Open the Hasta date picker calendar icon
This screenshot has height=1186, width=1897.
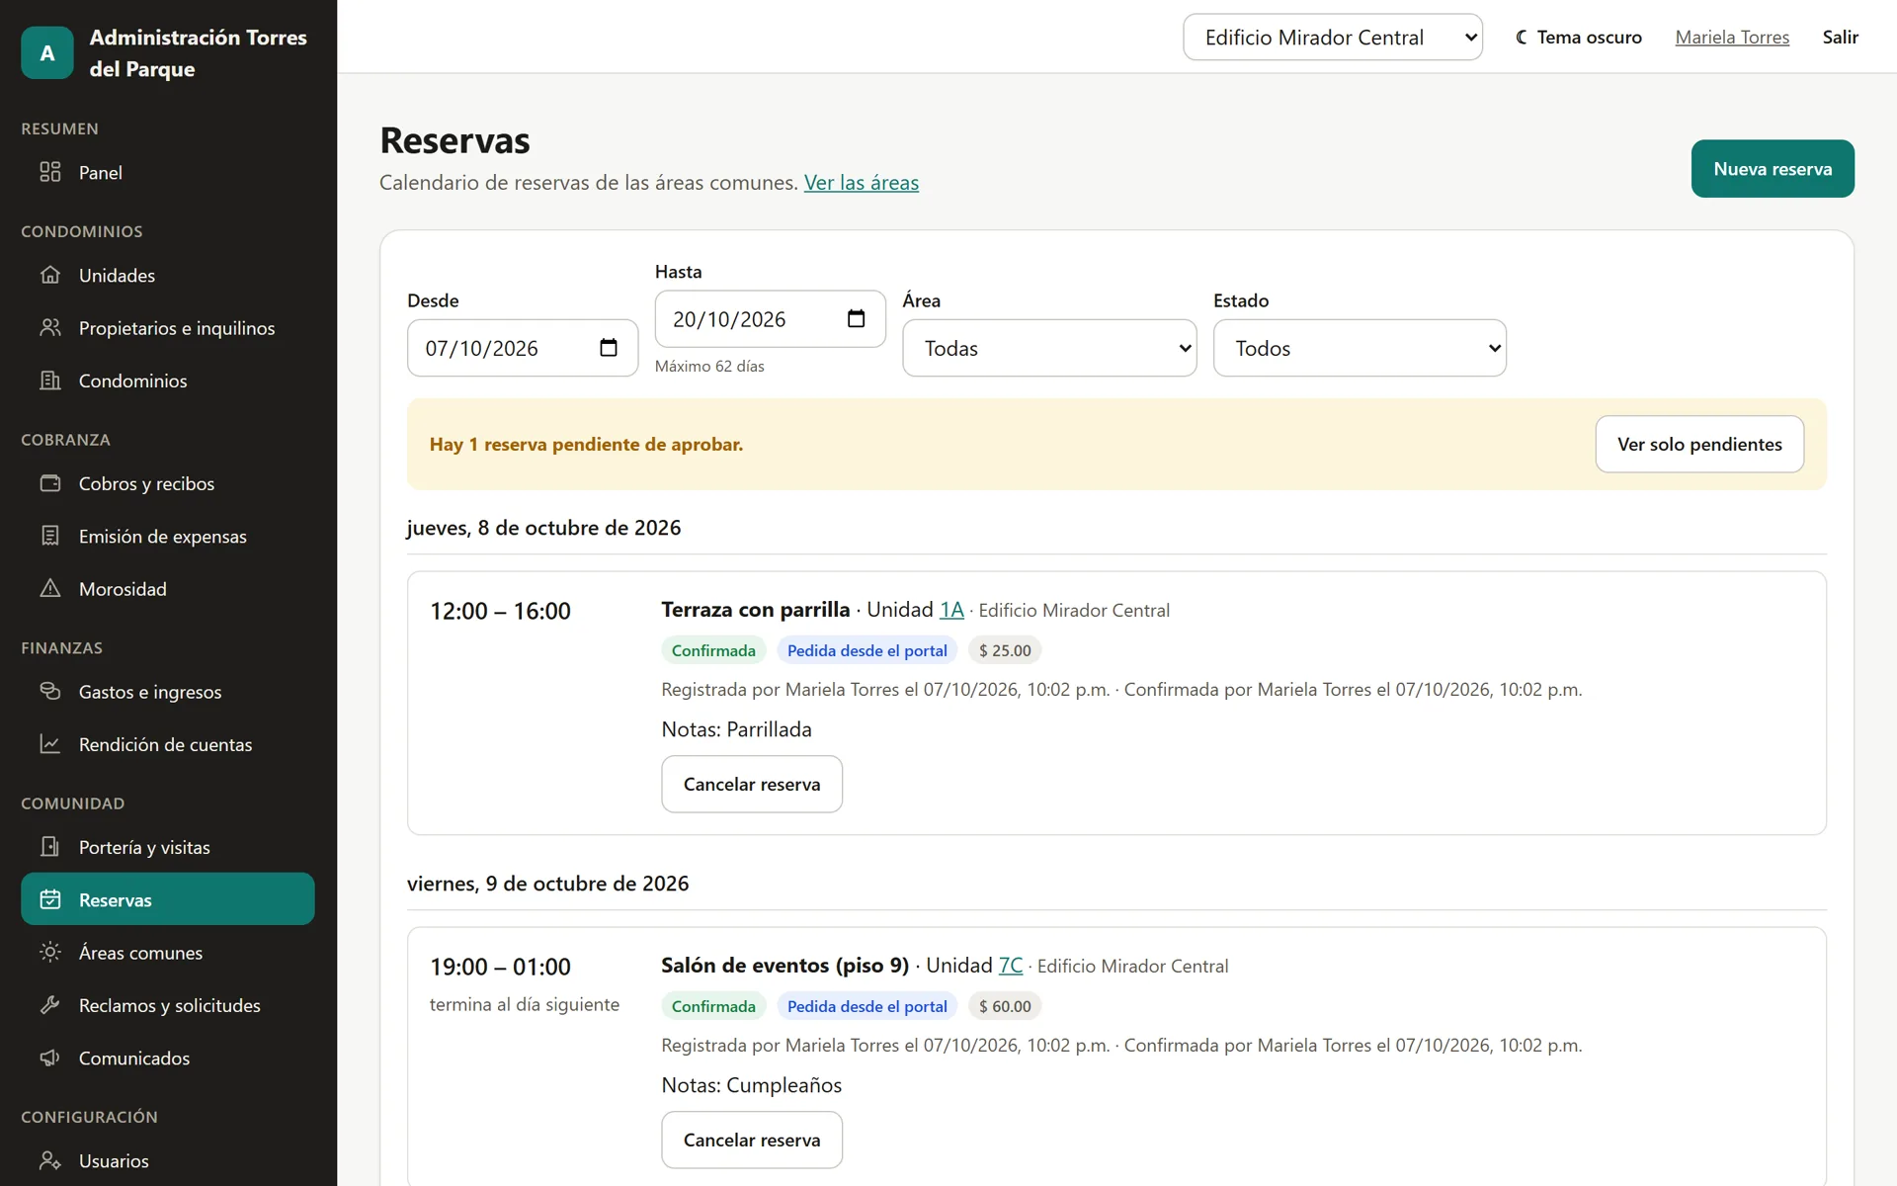pos(857,319)
